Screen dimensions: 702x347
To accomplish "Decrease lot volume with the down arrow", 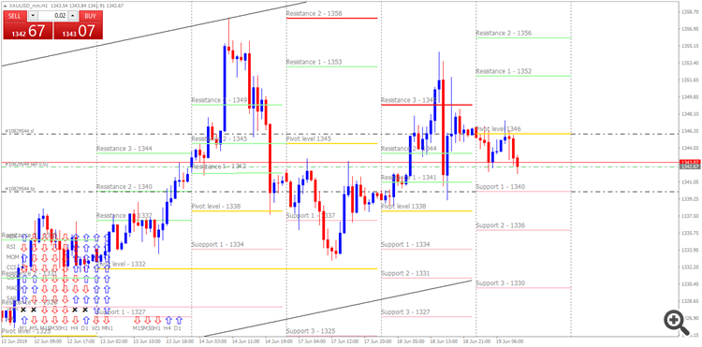I will click(33, 16).
